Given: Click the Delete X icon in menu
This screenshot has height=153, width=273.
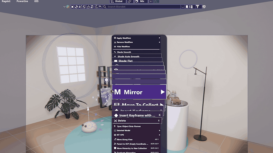Looking at the screenshot, I should pyautogui.click(x=115, y=121).
